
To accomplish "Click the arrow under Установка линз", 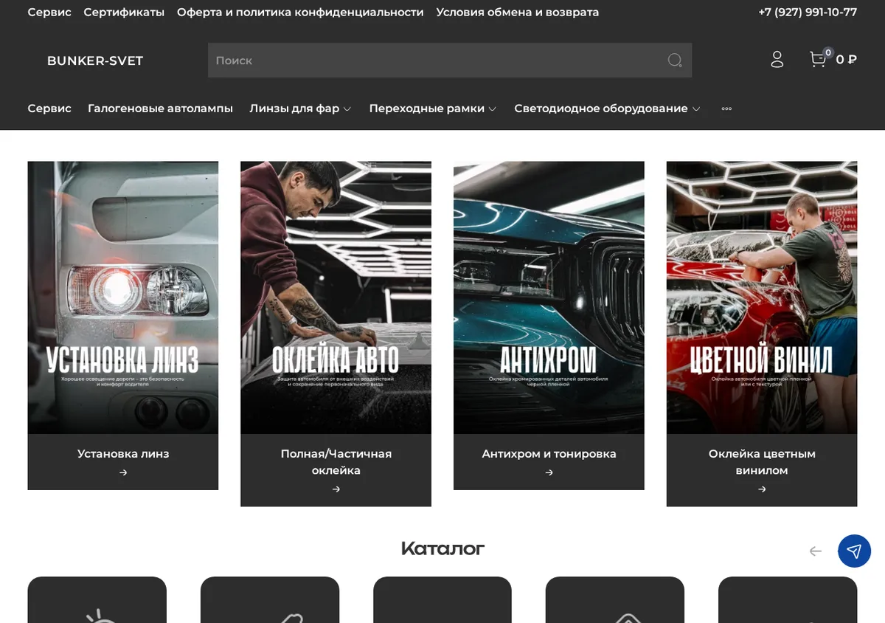I will (123, 472).
